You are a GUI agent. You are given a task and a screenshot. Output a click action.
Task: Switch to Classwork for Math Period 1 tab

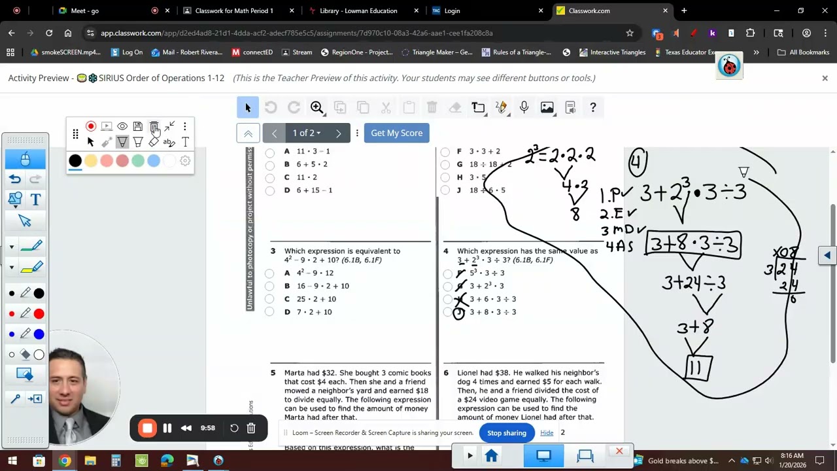coord(239,10)
